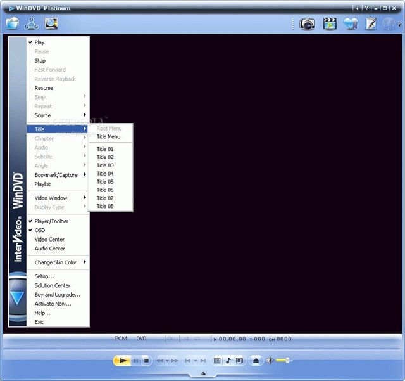Click Activate Now...
The height and width of the screenshot is (381, 405).
(x=58, y=304)
